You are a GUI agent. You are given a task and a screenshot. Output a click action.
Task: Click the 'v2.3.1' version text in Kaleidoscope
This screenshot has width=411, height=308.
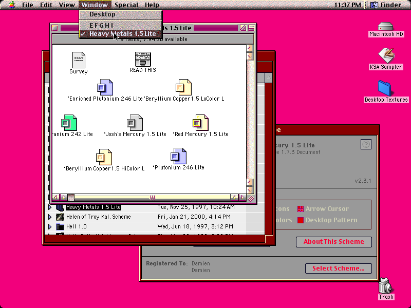(x=363, y=181)
